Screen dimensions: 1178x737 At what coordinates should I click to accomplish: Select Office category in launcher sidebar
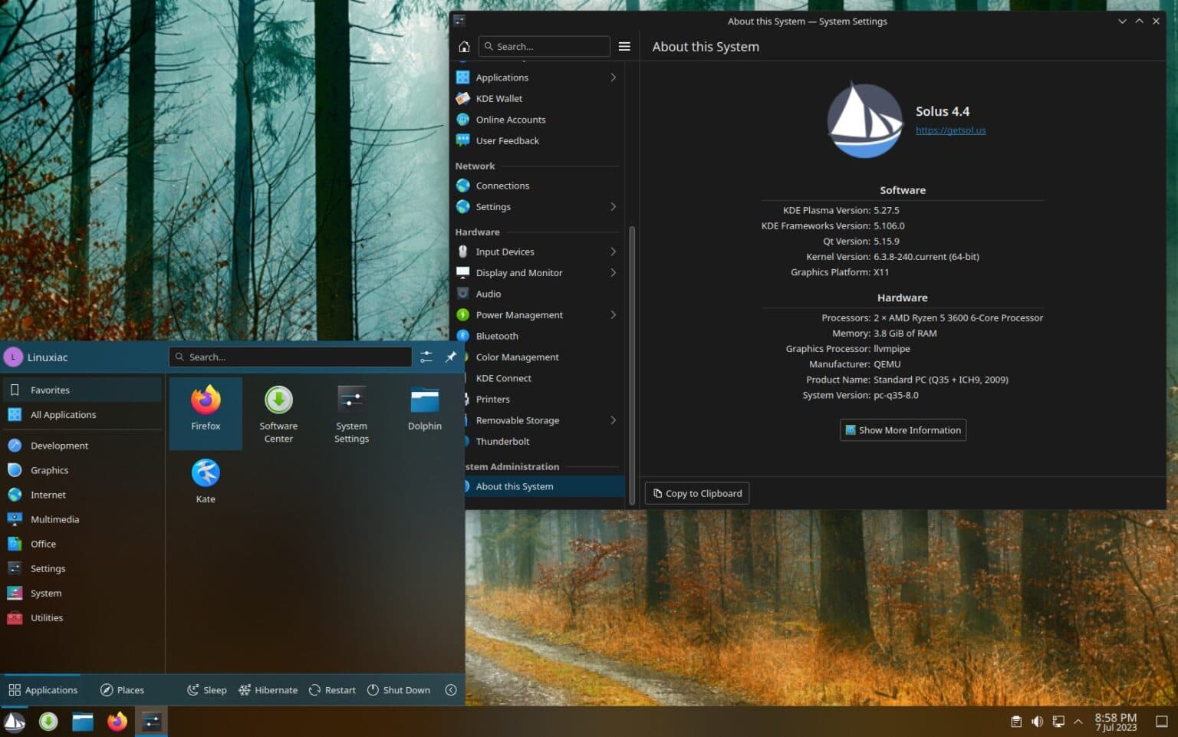point(43,544)
